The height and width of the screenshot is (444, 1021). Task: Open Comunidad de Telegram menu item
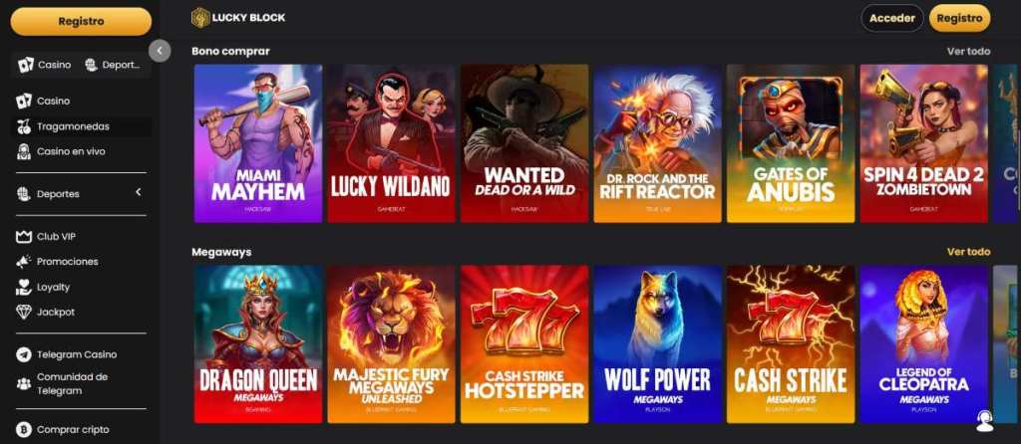point(72,383)
